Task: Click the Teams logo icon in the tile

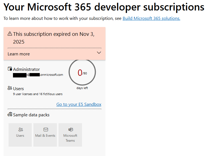Action: [x=71, y=130]
